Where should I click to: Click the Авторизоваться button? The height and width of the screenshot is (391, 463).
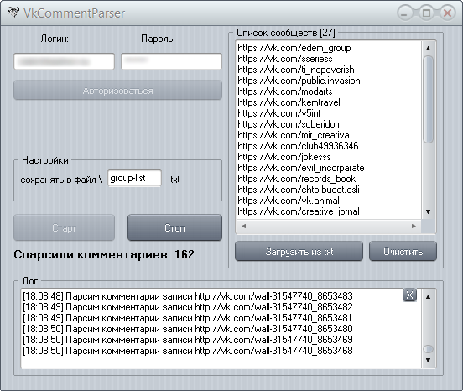tap(117, 90)
